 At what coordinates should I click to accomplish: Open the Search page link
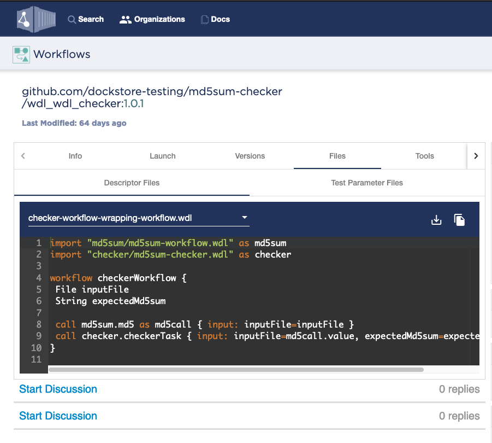[91, 20]
